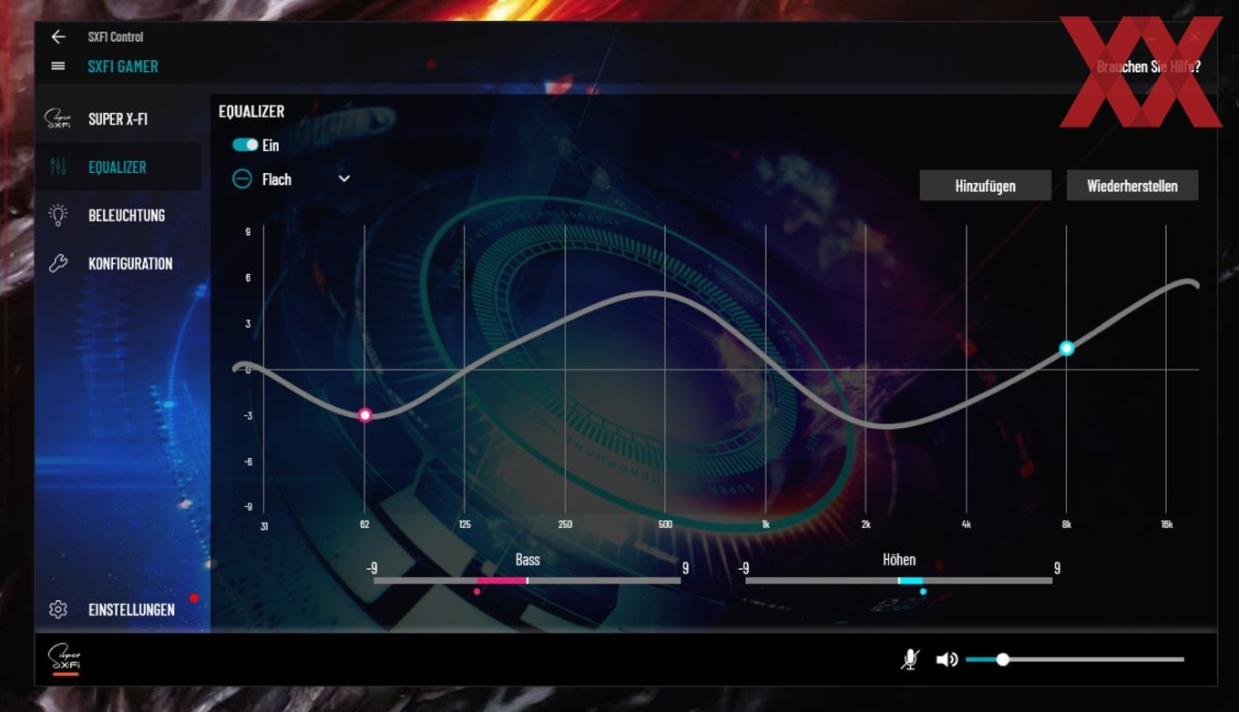The height and width of the screenshot is (712, 1239).
Task: Open the Super X-Fi section
Action: click(x=118, y=118)
